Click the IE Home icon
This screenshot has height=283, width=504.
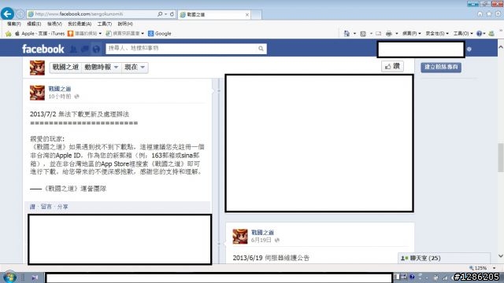tap(480, 14)
